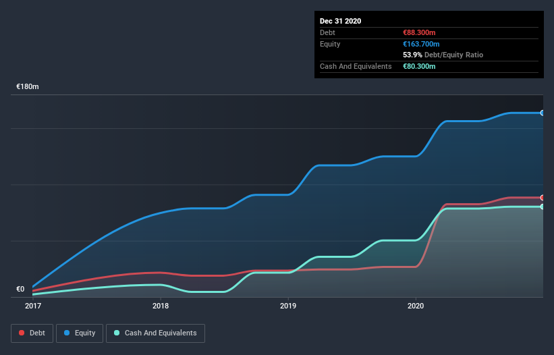Click the Debt row label in tooltip
This screenshot has height=355, width=554.
pos(327,32)
